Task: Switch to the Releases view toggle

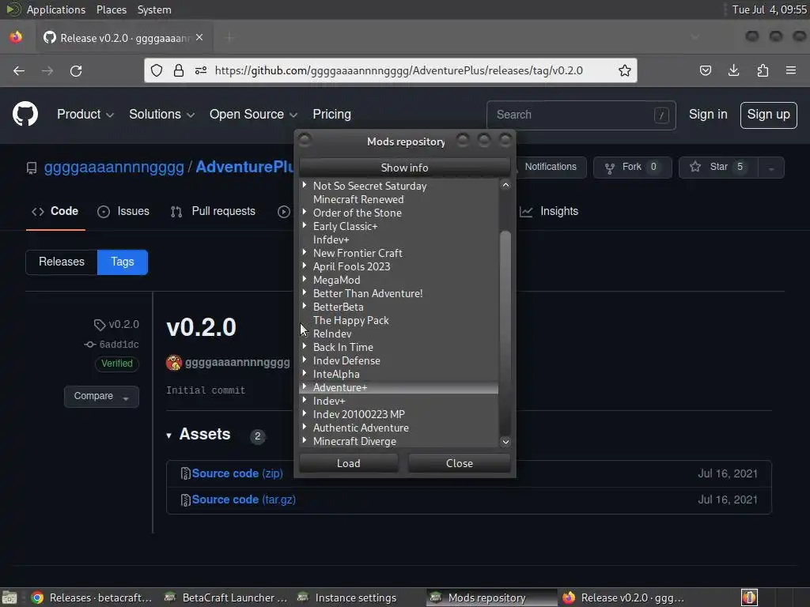Action: click(62, 262)
